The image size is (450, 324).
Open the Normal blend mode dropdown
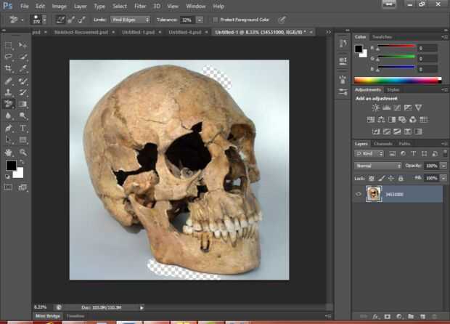[x=377, y=166]
